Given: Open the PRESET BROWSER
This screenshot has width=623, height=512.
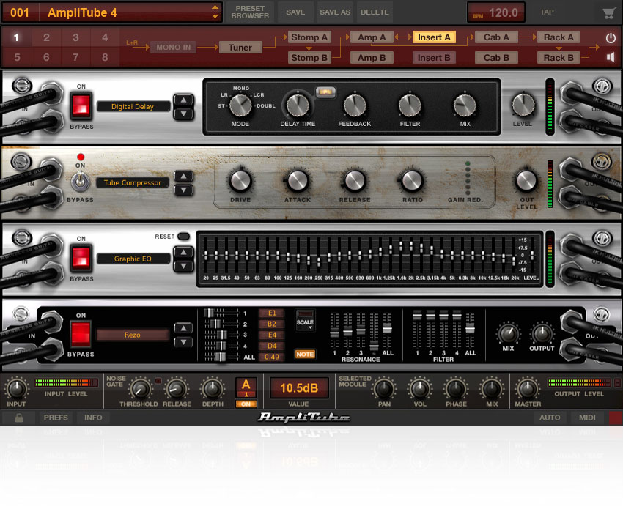Looking at the screenshot, I should [249, 12].
